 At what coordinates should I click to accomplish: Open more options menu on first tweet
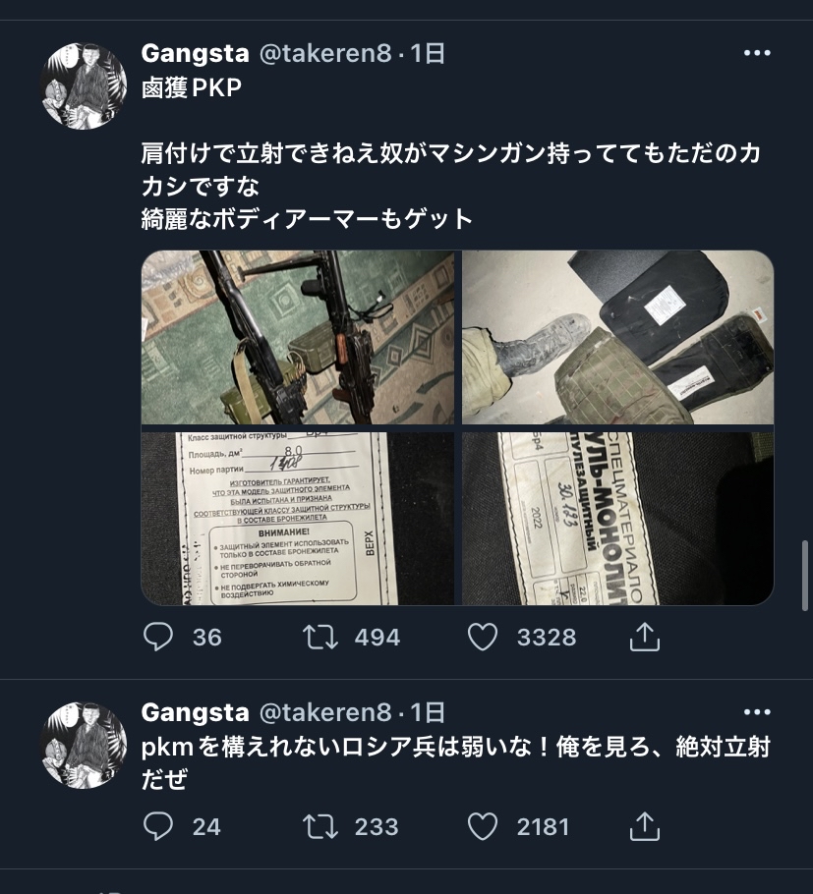(757, 53)
